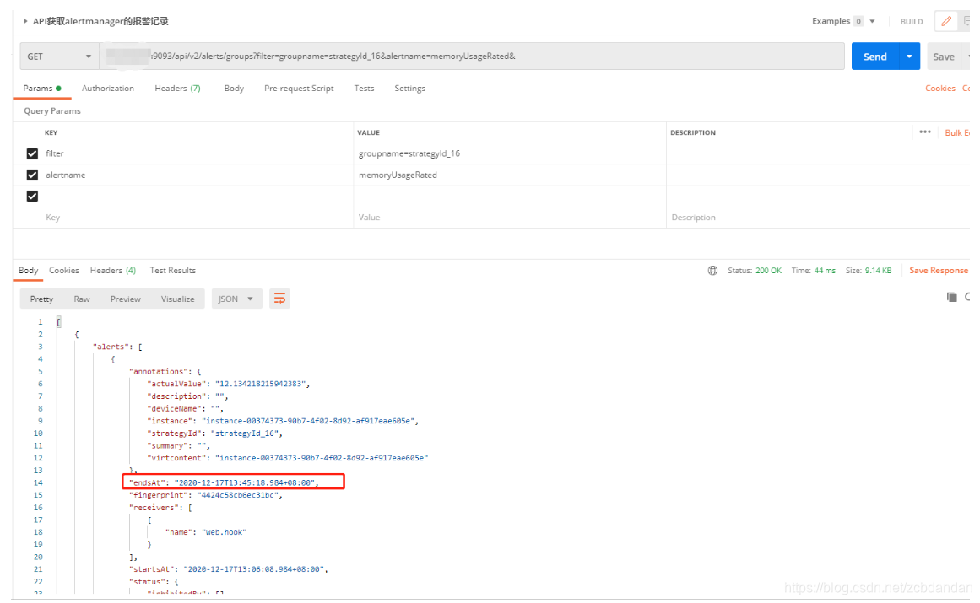
Task: Expand the request title arrow
Action: 25,21
